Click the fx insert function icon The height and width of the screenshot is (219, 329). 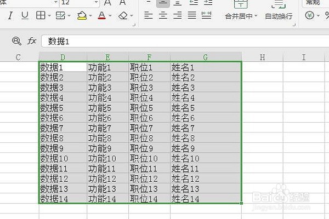32,41
